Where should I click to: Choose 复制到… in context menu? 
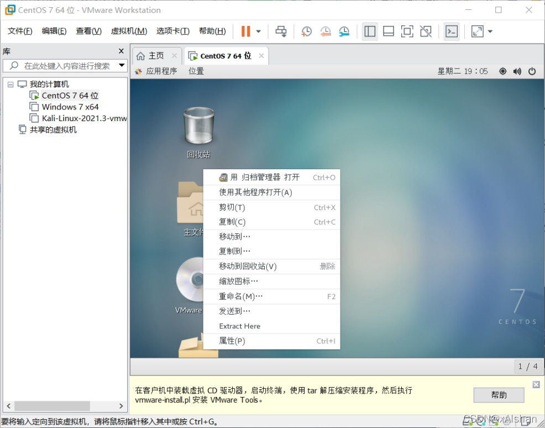(271, 251)
